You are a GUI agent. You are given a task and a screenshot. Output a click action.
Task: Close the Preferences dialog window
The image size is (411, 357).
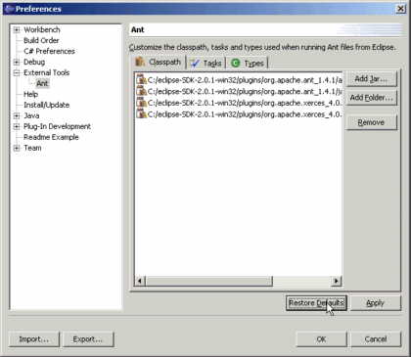click(400, 9)
